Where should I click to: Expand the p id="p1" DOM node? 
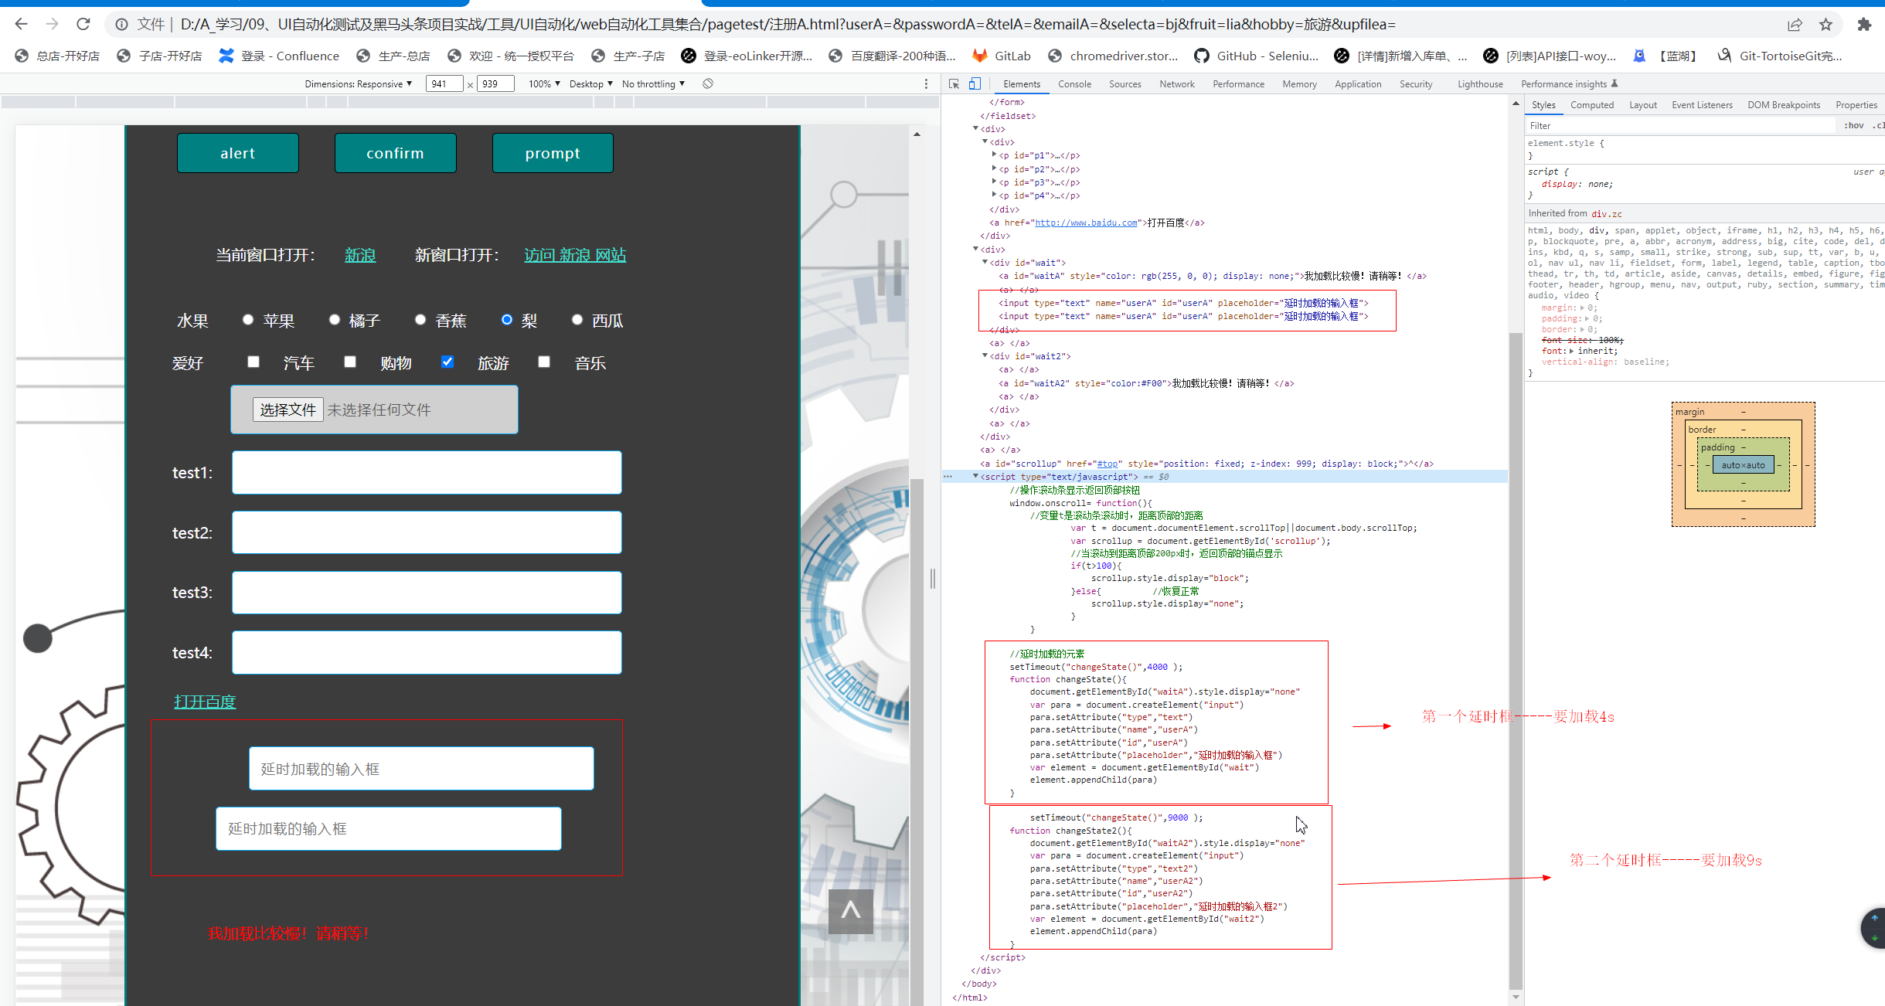point(995,155)
